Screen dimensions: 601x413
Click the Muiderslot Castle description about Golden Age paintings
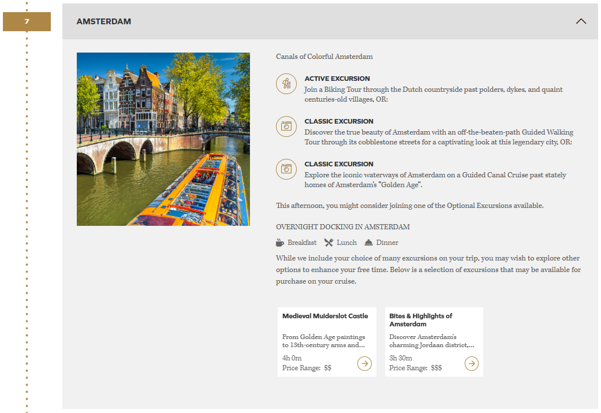click(323, 341)
